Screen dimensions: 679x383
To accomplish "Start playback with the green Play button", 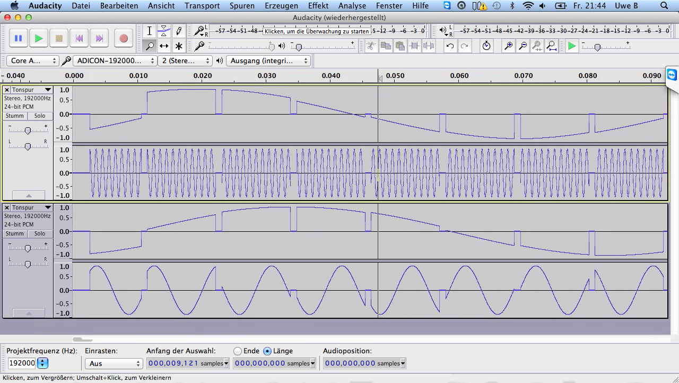I will click(x=39, y=38).
